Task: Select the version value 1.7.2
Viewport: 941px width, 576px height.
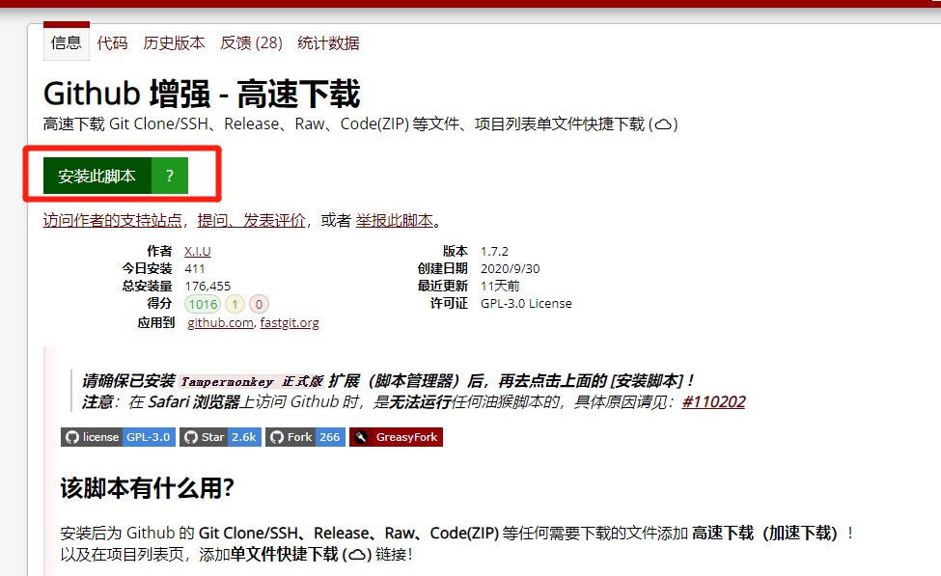Action: [x=494, y=252]
